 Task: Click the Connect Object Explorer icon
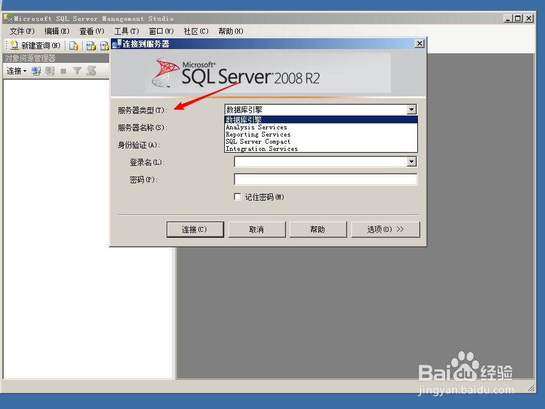pyautogui.click(x=36, y=71)
